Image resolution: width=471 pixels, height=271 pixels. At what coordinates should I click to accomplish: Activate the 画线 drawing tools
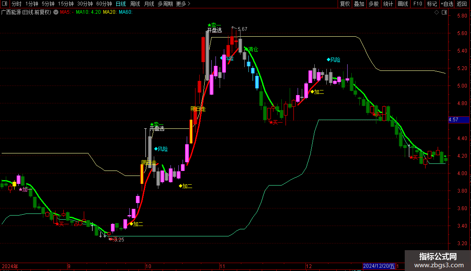pos(403,4)
